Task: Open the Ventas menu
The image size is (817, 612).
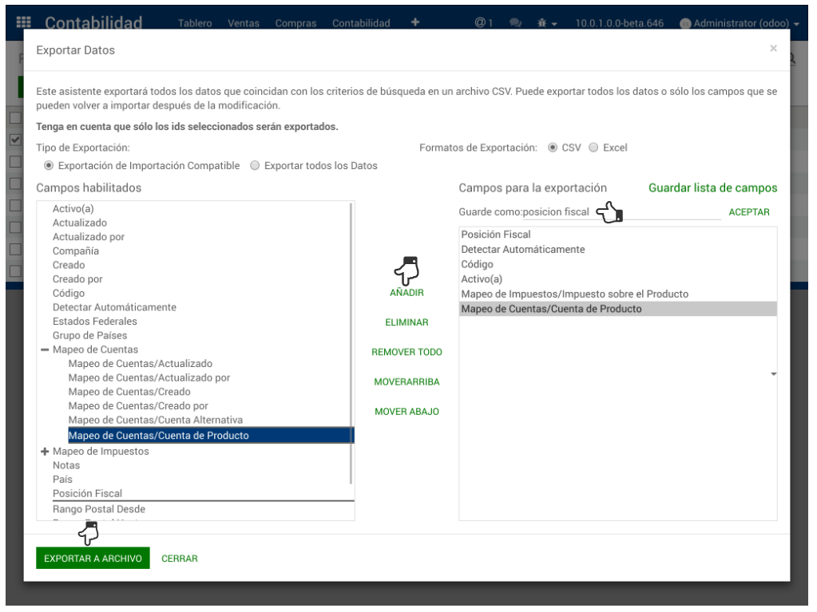Action: point(243,23)
